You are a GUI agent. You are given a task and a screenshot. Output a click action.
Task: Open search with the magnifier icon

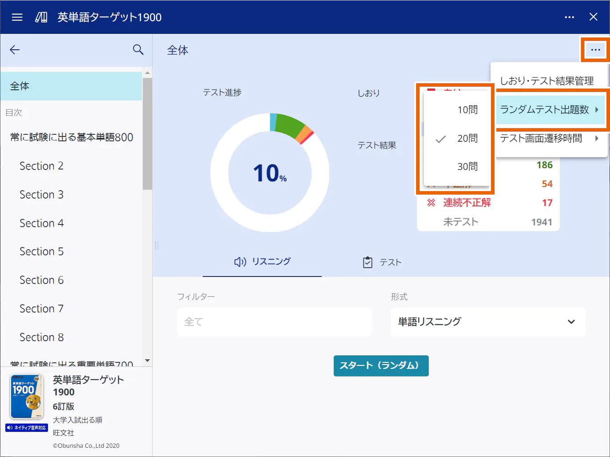(138, 50)
